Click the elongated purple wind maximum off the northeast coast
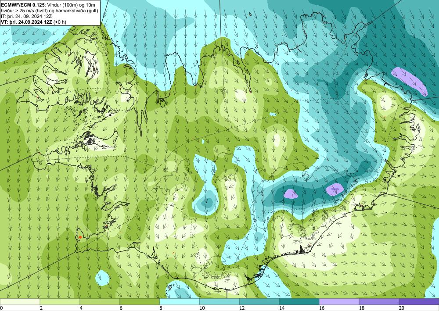The image size is (439, 311). point(410,81)
